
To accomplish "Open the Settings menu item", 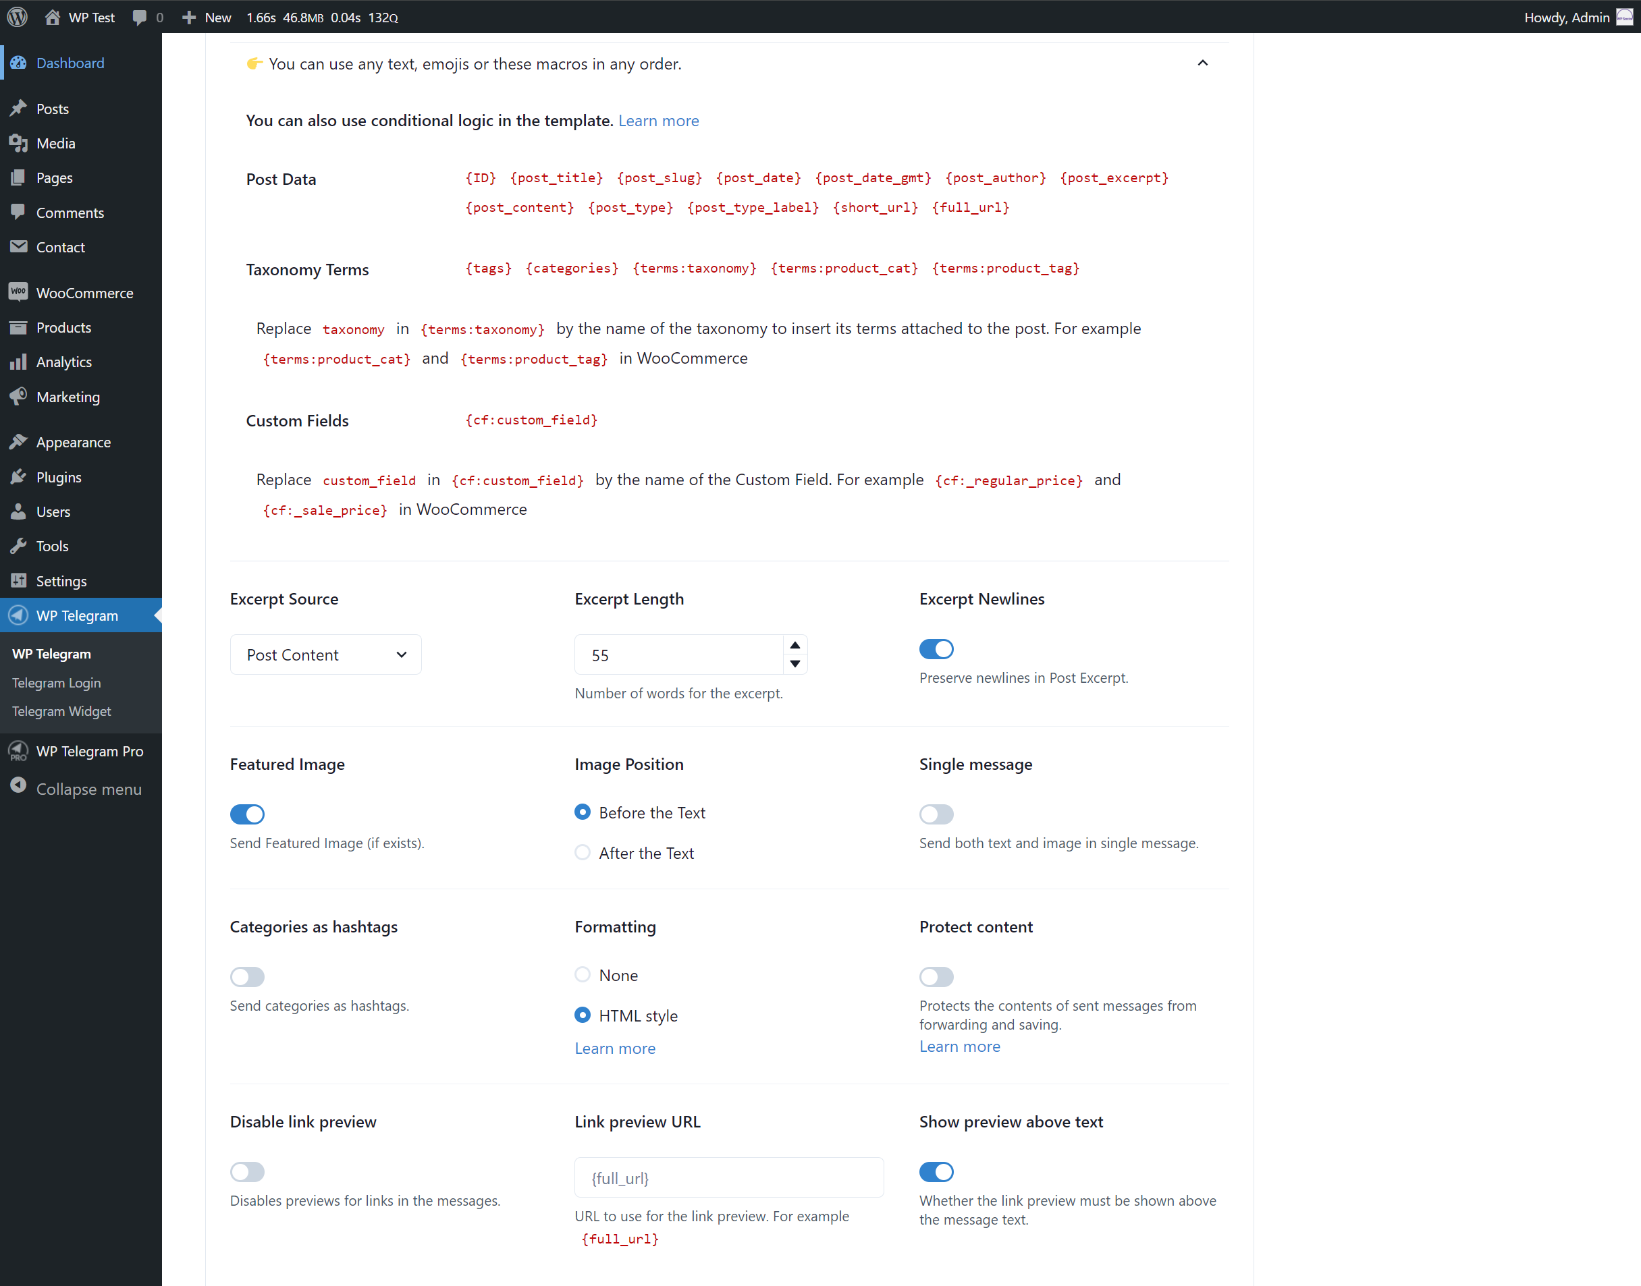I will tap(61, 580).
